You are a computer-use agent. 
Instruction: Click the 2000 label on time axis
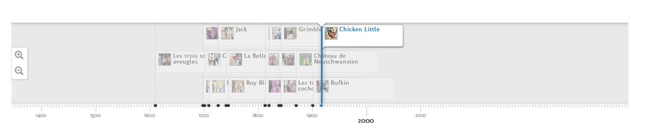[x=366, y=121]
